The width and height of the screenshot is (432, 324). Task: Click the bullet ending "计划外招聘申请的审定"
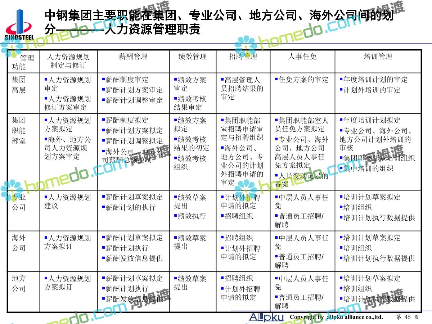[x=242, y=165]
